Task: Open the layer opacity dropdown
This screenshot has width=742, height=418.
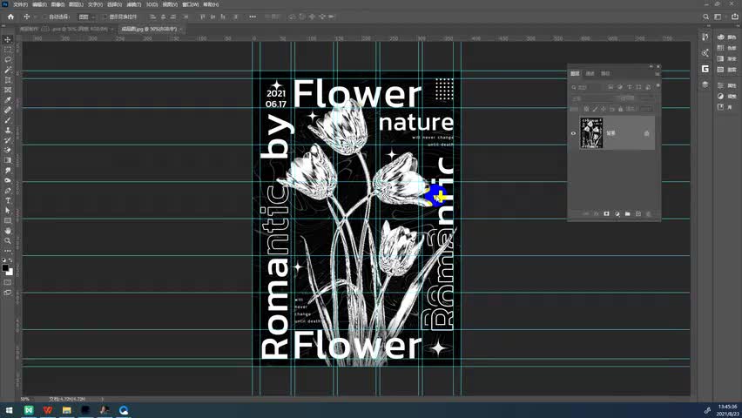Action: [646, 98]
